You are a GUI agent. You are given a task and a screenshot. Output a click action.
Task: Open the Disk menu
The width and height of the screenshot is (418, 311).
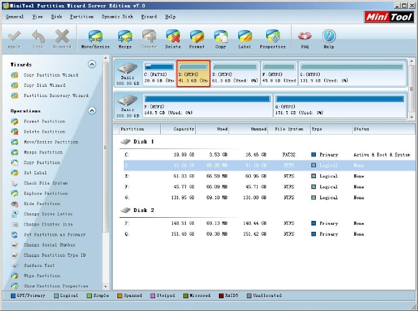click(57, 17)
